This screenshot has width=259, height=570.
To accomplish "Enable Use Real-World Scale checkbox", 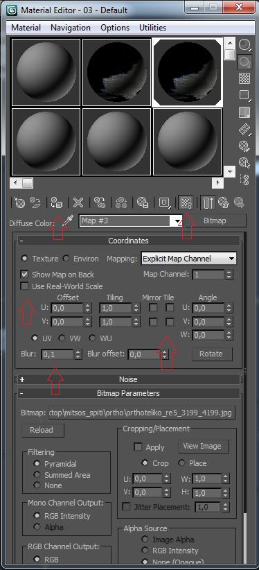I will pos(25,286).
